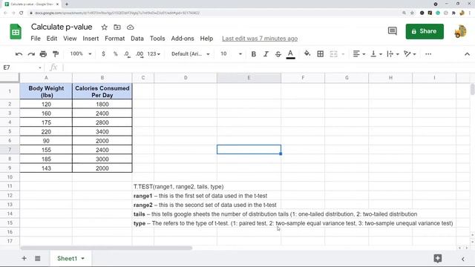Collapse the menus with the up chevron
The height and width of the screenshot is (267, 475).
pos(467,54)
